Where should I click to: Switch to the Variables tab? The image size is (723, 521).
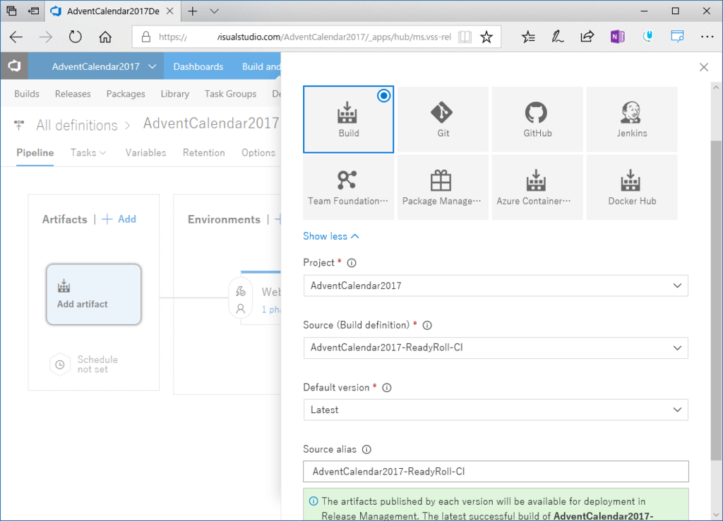pyautogui.click(x=145, y=153)
